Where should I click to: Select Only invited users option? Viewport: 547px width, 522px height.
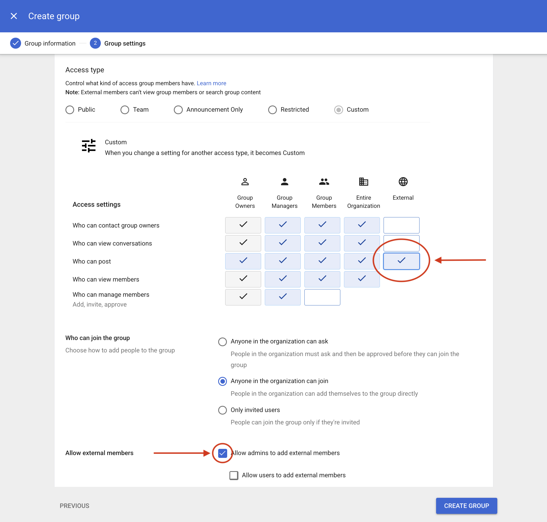pos(222,410)
